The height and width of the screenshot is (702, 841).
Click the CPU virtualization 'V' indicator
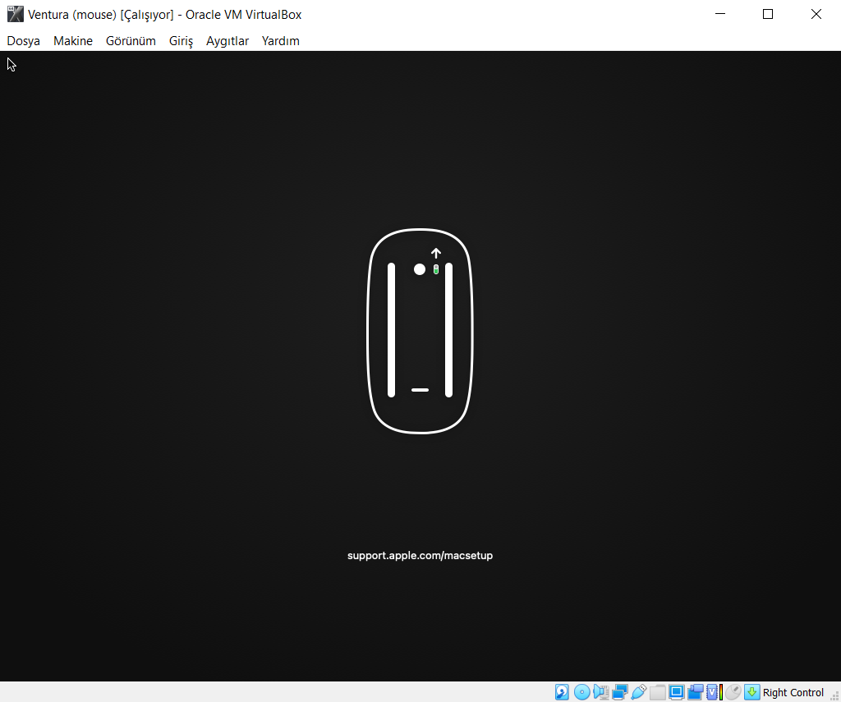(x=713, y=692)
